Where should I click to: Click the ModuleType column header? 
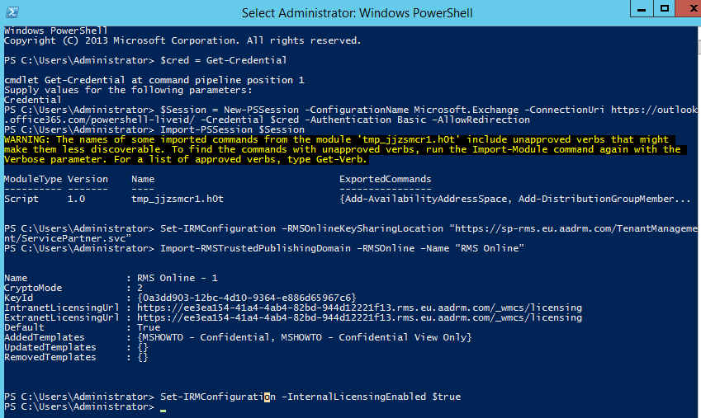click(33, 180)
